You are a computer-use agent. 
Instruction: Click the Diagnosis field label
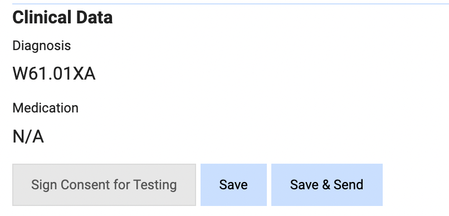pyautogui.click(x=42, y=46)
